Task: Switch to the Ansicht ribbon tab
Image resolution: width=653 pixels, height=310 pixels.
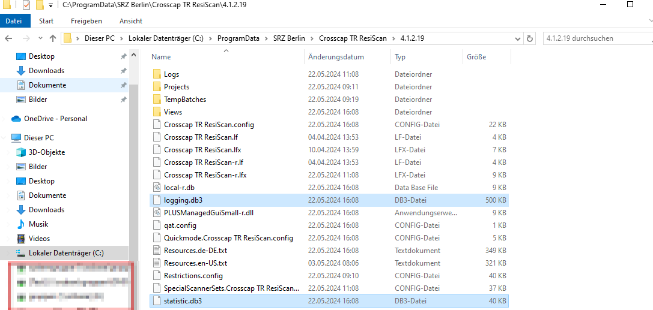Action: click(131, 21)
